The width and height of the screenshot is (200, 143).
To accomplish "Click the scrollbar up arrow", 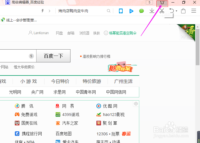I will [x=197, y=27].
